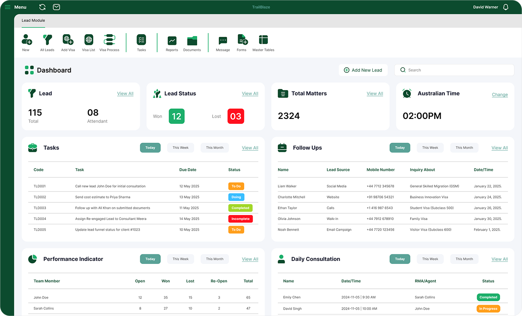This screenshot has height=316, width=522.
Task: Switch Tasks panel to This Week
Action: point(180,147)
